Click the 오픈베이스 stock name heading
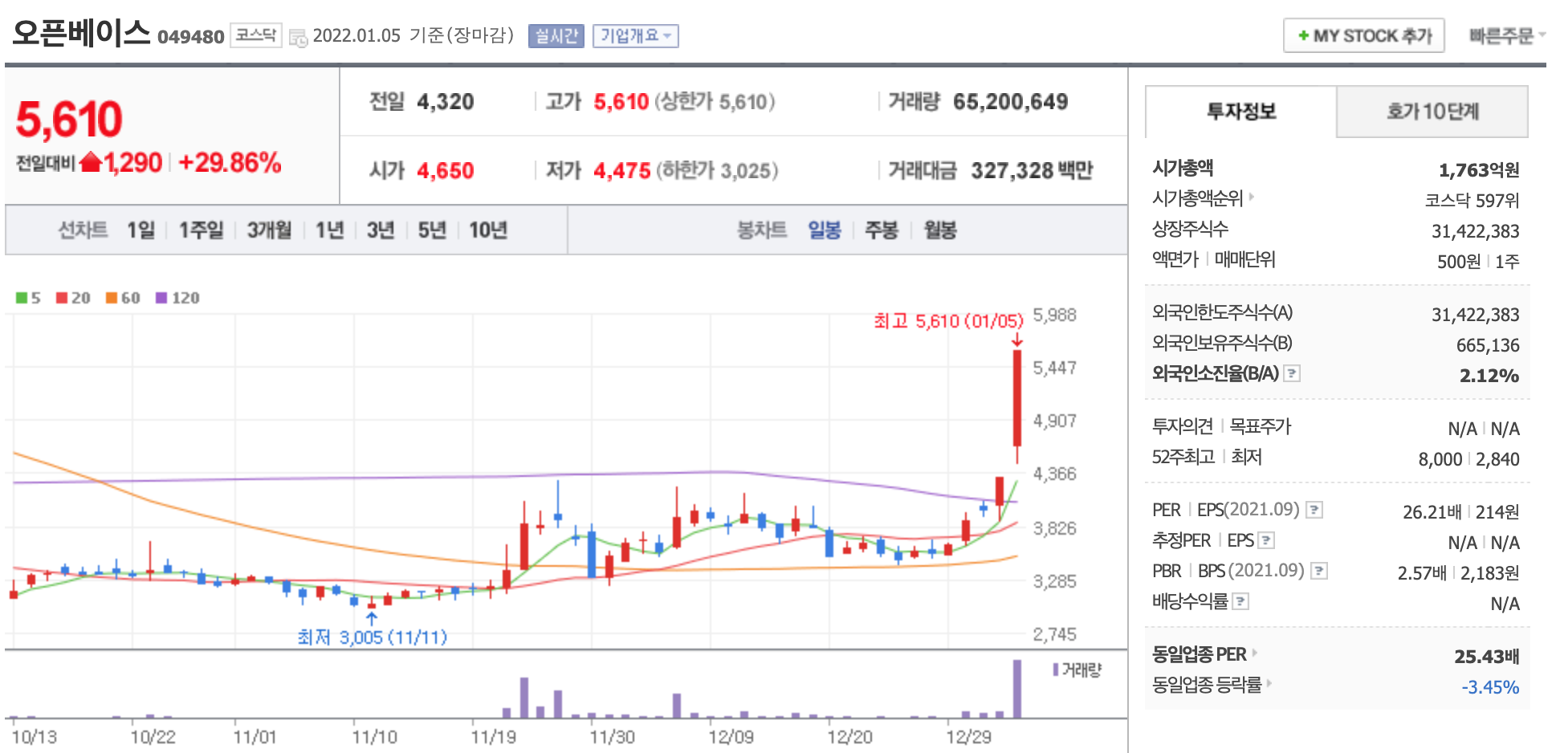1556x753 pixels. [x=81, y=33]
